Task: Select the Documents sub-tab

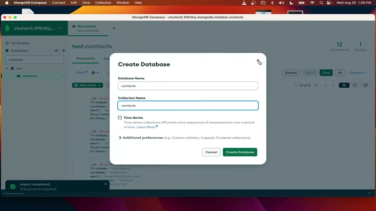Action: pyautogui.click(x=85, y=58)
